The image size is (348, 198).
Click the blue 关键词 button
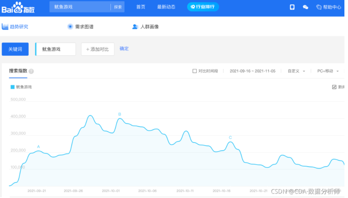pyautogui.click(x=15, y=49)
